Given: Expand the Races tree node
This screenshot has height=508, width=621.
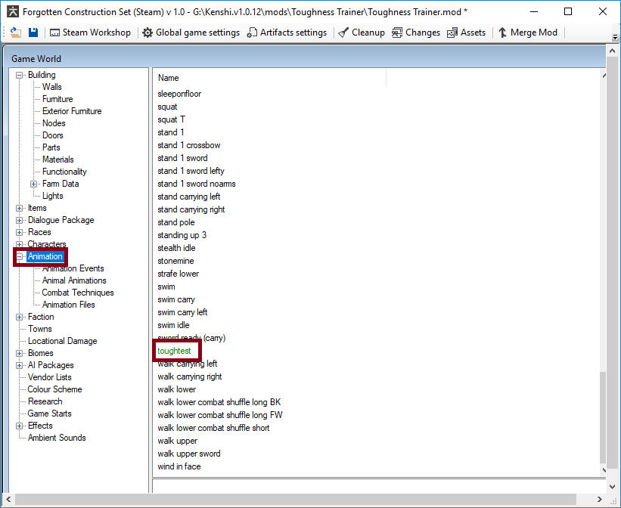Looking at the screenshot, I should click(x=19, y=232).
